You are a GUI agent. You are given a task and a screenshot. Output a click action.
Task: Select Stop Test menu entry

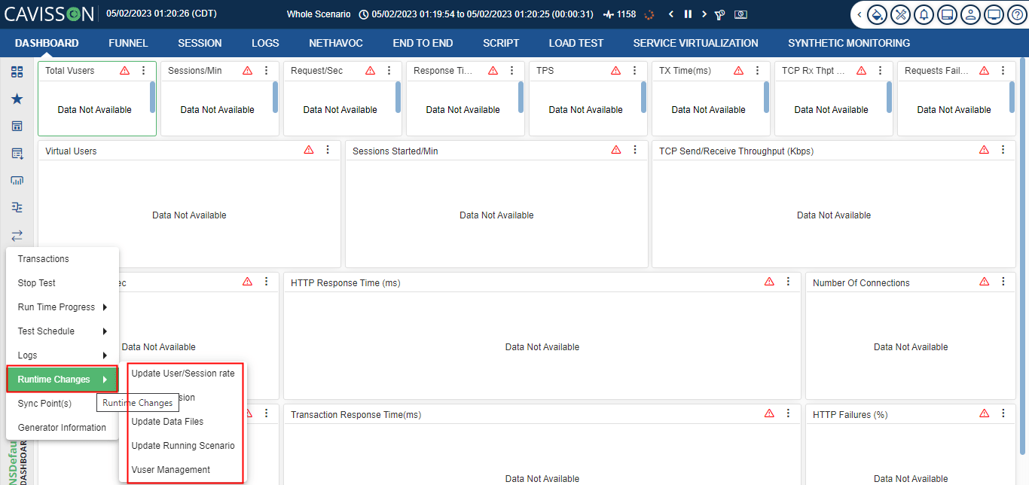click(x=63, y=283)
